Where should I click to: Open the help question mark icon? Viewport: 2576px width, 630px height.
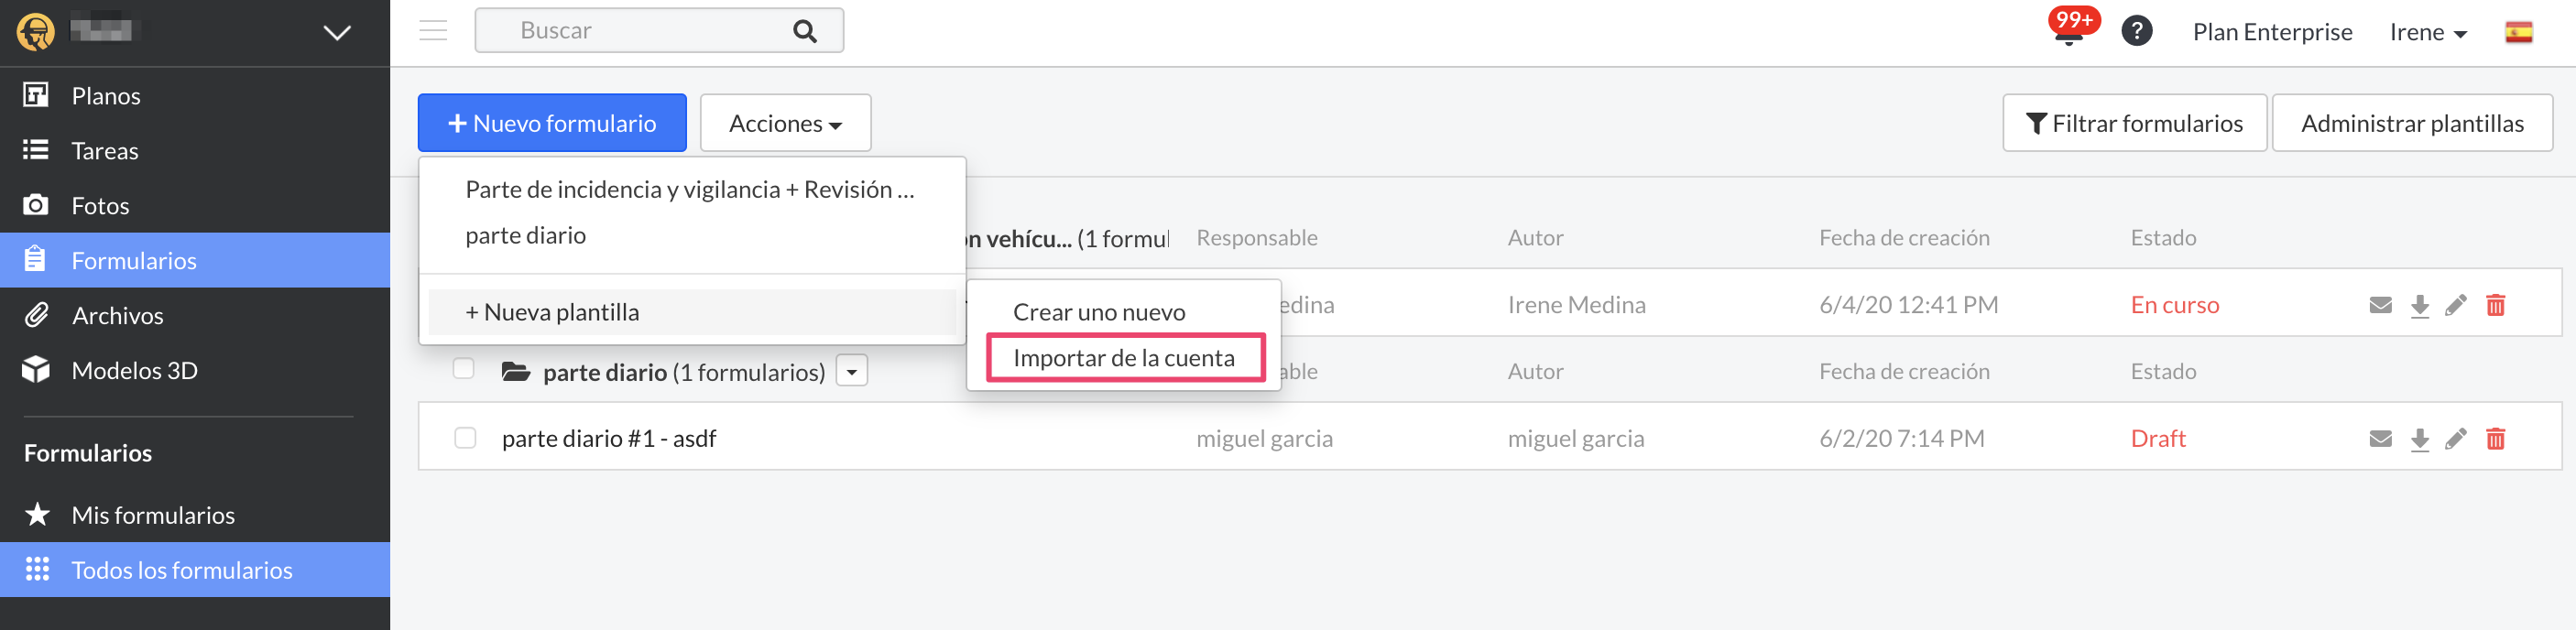2136,32
